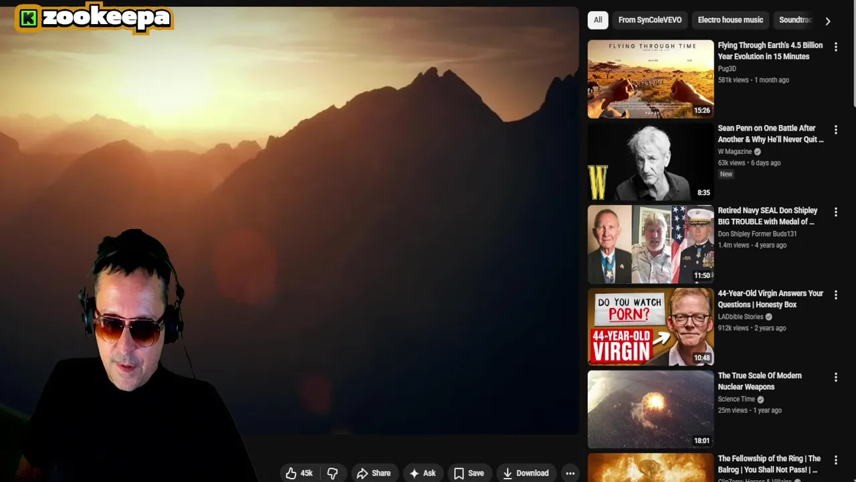Click the dislike thumbs-down button
Image resolution: width=856 pixels, height=482 pixels.
click(x=332, y=473)
